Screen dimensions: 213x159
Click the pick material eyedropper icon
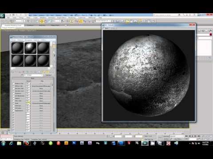22,75
